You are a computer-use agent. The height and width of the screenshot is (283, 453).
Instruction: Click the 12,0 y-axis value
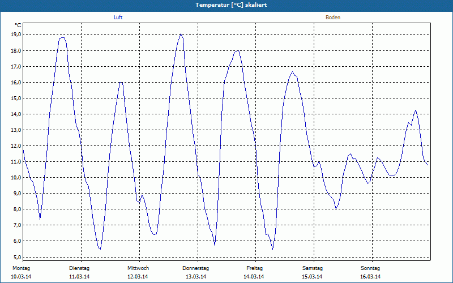[x=16, y=146]
